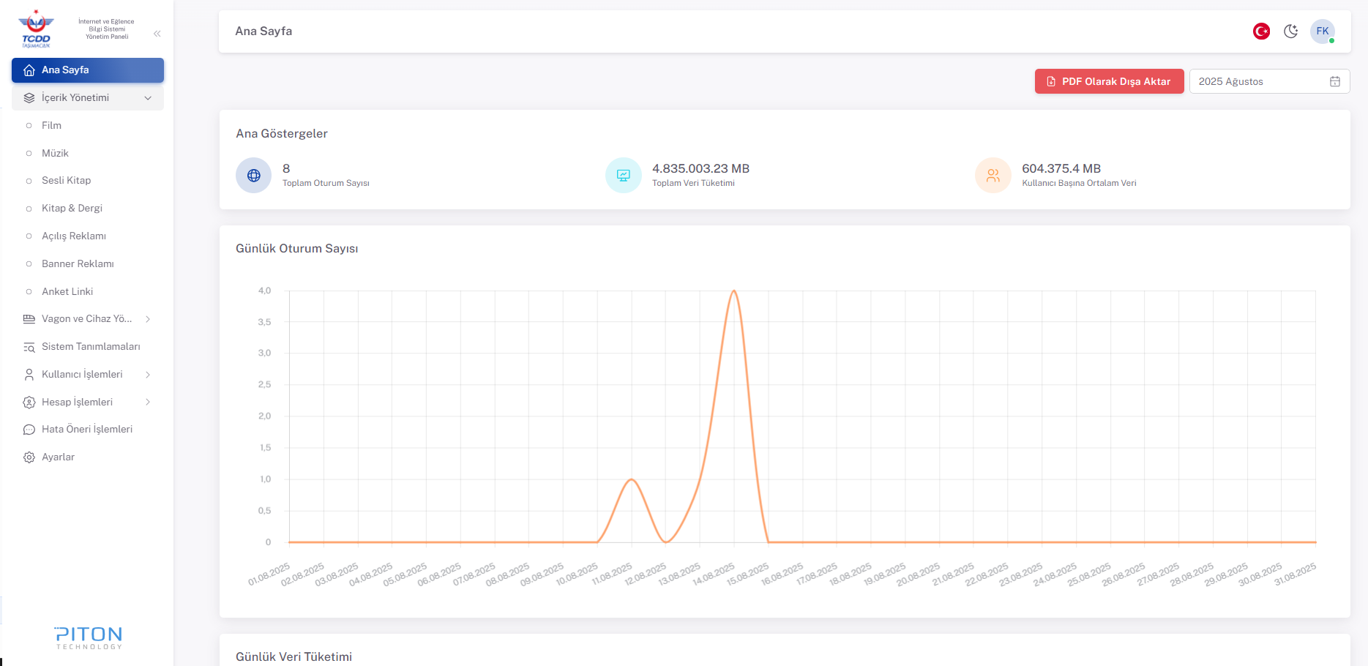Click the calendar icon in date field
The width and height of the screenshot is (1368, 666).
pyautogui.click(x=1334, y=81)
